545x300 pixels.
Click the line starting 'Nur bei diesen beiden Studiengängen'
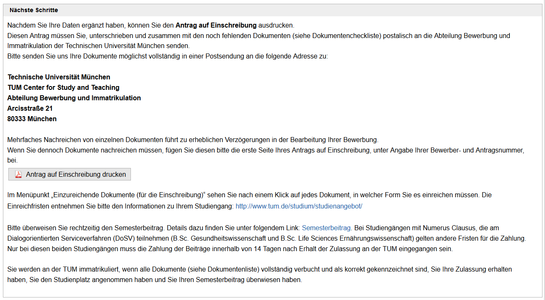coord(230,249)
